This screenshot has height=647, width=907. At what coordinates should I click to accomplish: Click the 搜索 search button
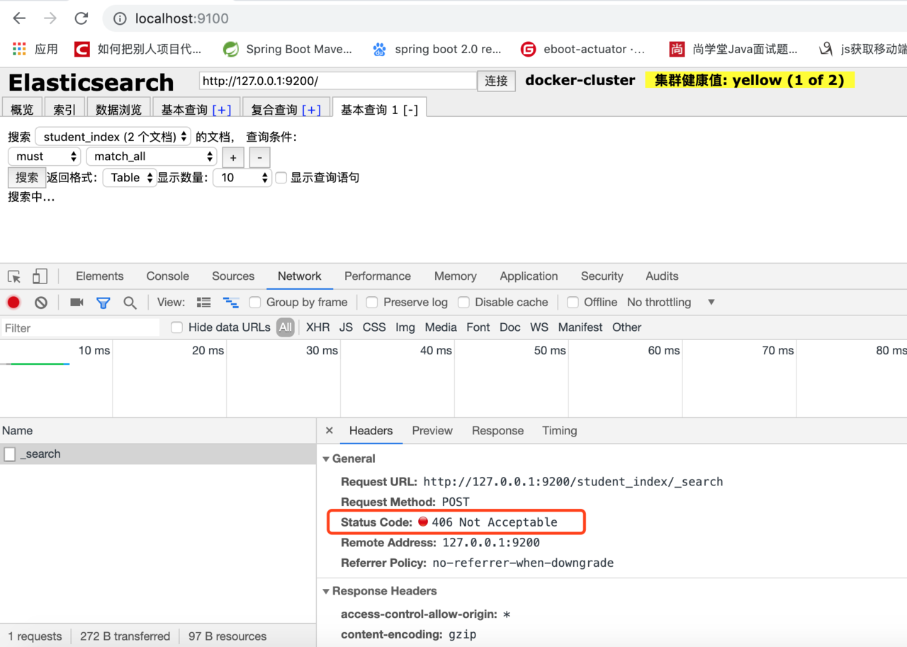click(x=27, y=178)
